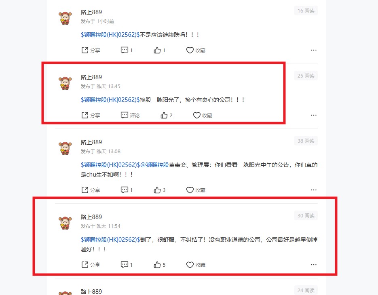Like the post published 1小时前

click(159, 50)
